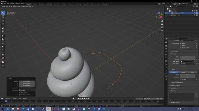Click the zoom view magnifier icon
The width and height of the screenshot is (199, 111).
[x=162, y=21]
